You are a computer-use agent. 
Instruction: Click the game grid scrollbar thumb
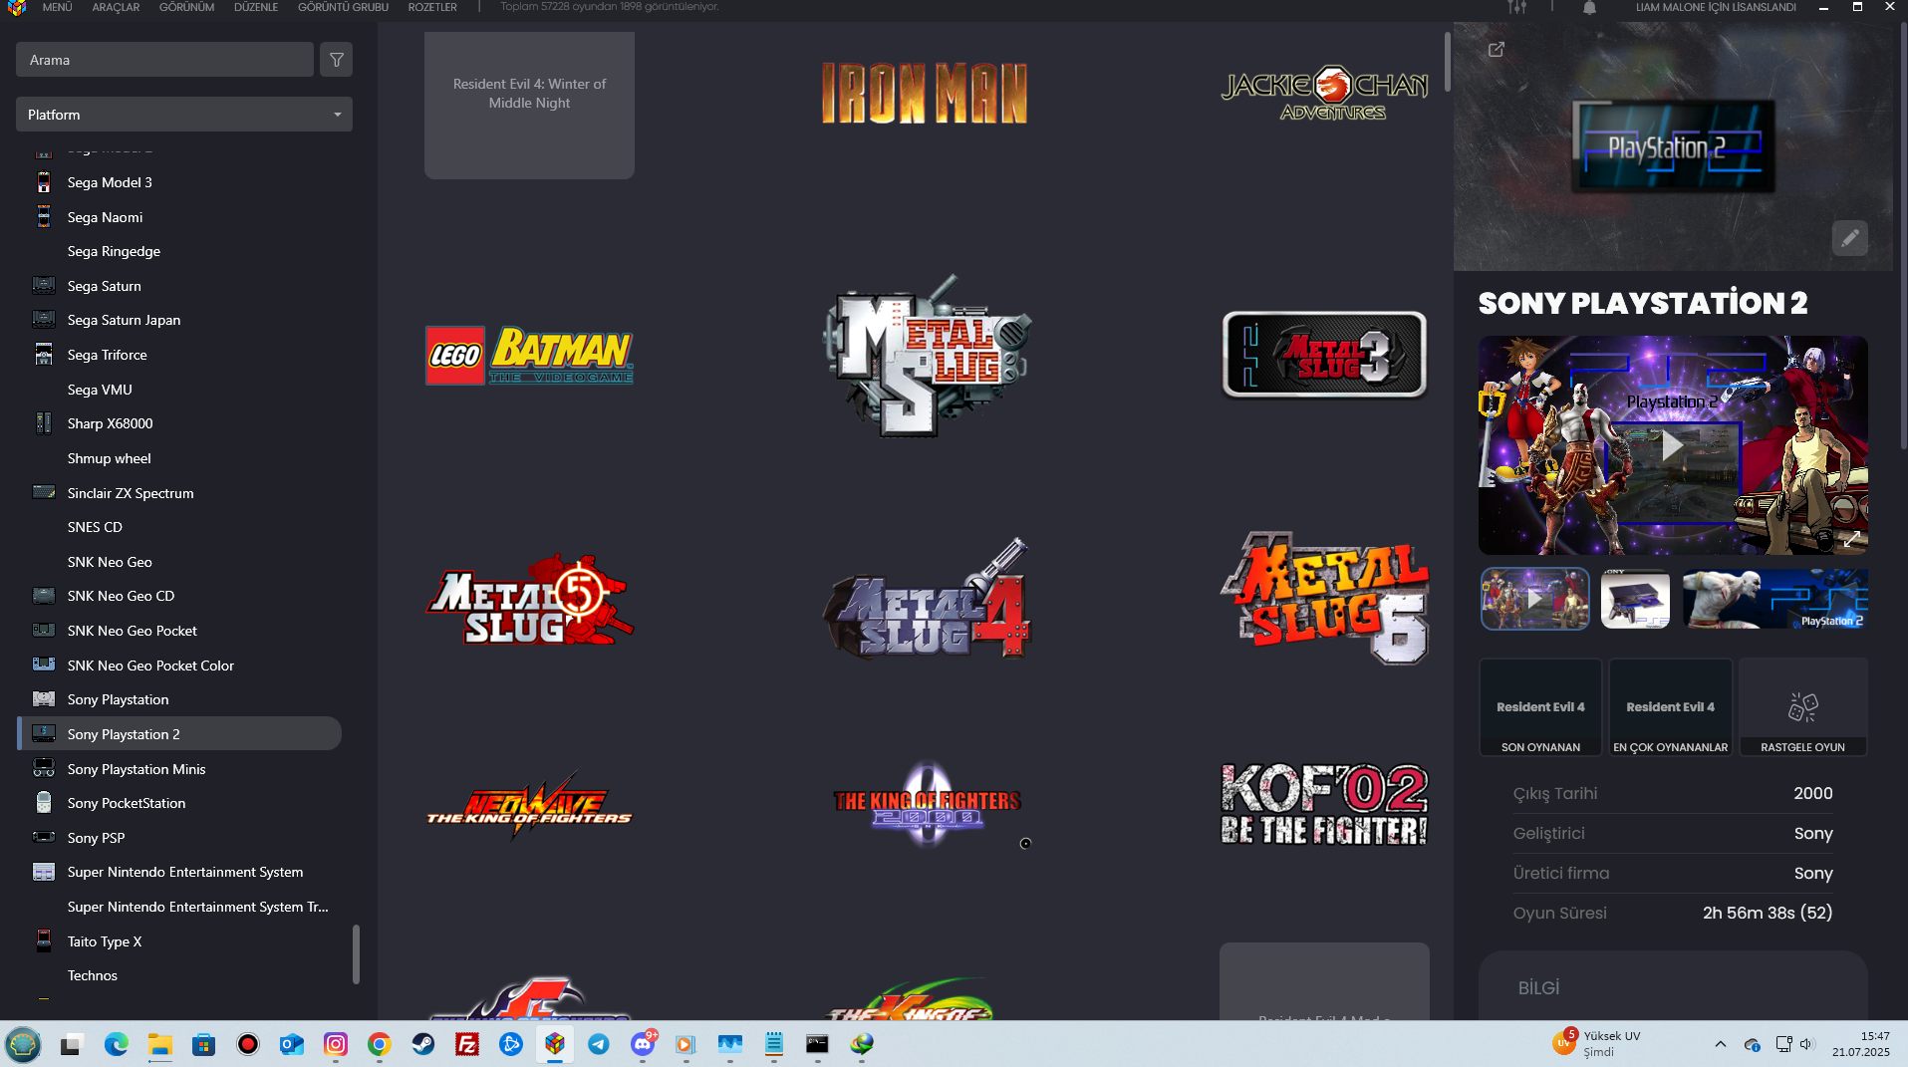pyautogui.click(x=1447, y=64)
